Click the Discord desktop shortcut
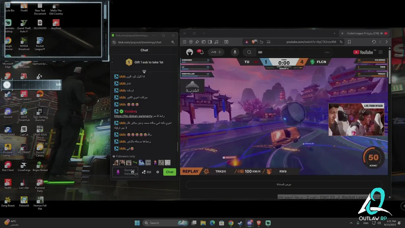The height and width of the screenshot is (228, 405). coord(8,113)
